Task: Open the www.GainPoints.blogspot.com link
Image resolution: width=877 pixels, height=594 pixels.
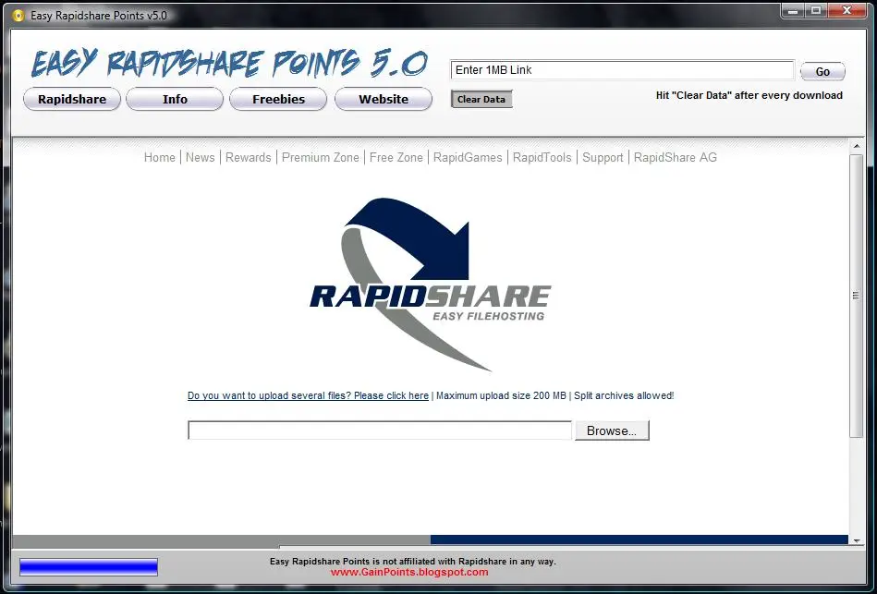Action: tap(409, 572)
